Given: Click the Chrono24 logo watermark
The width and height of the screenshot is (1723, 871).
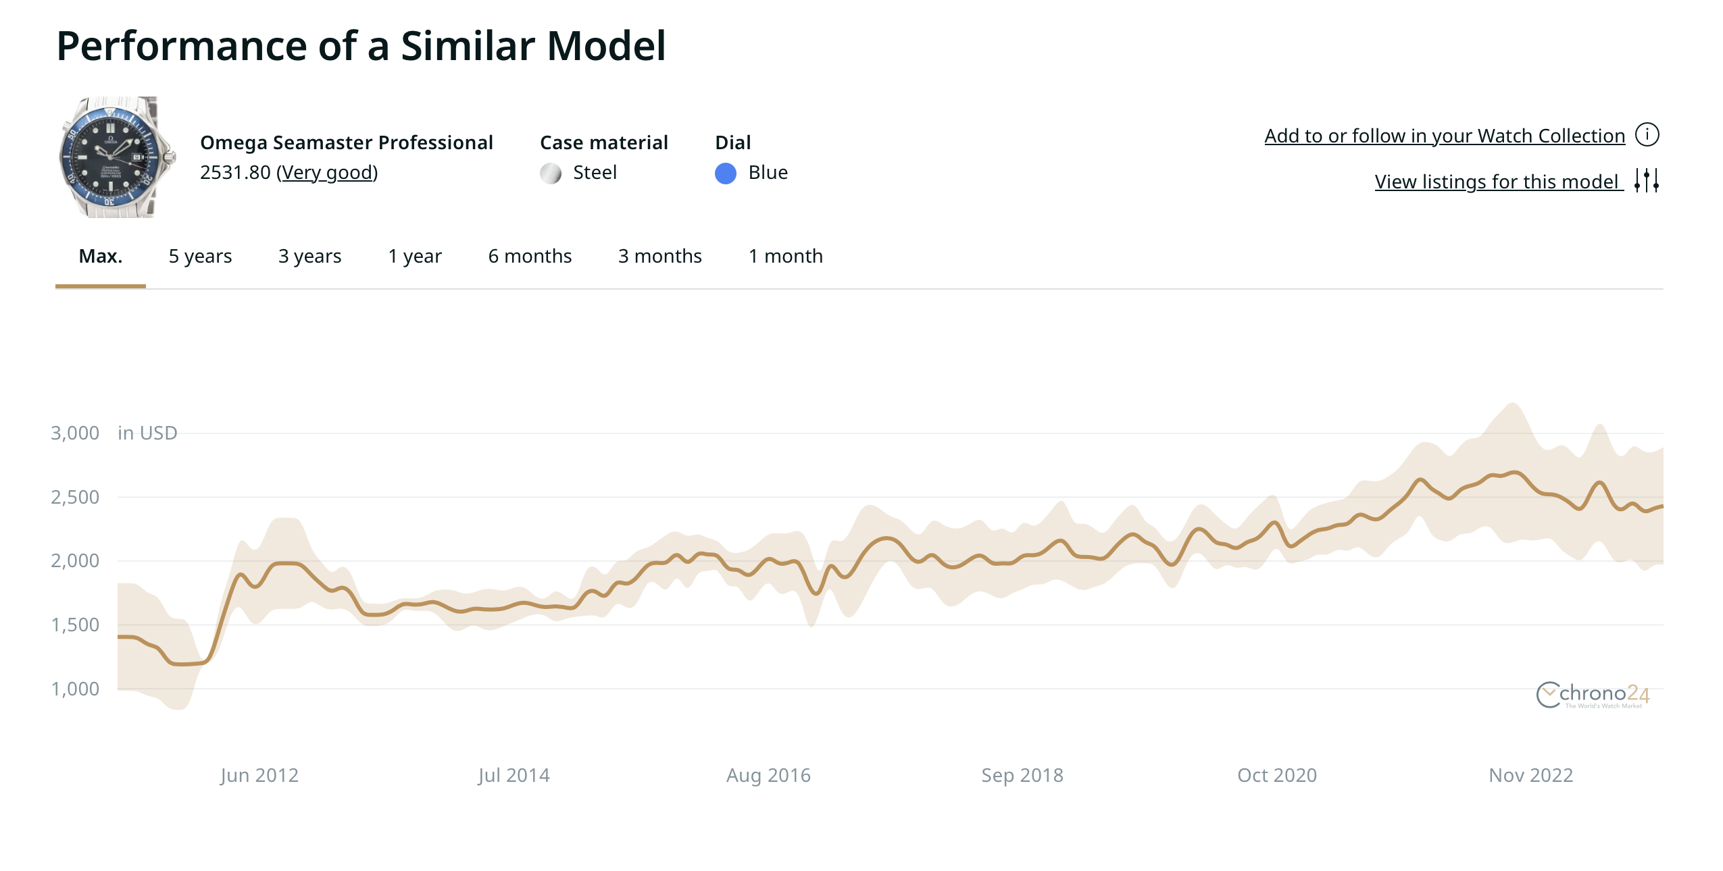Looking at the screenshot, I should 1593,695.
